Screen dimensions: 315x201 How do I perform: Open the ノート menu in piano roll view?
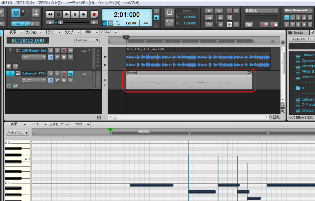39,124
